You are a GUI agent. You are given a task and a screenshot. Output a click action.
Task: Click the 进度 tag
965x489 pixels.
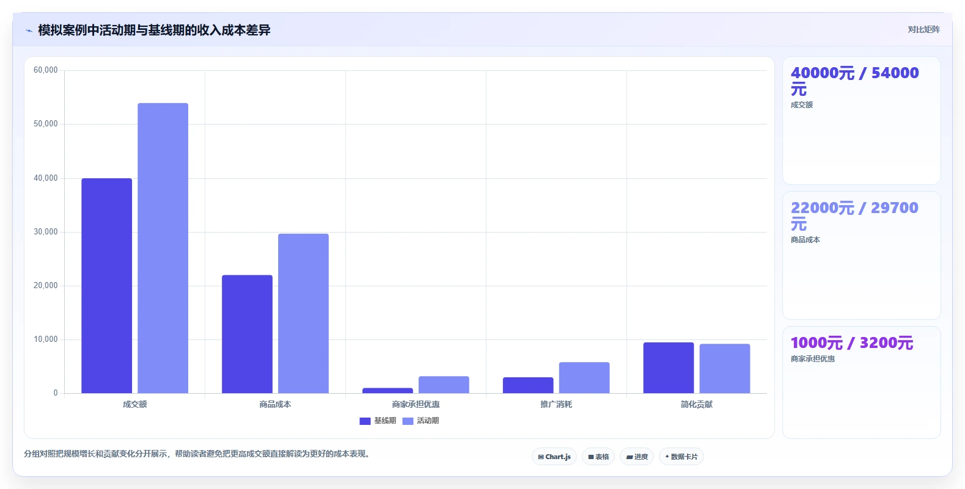637,457
